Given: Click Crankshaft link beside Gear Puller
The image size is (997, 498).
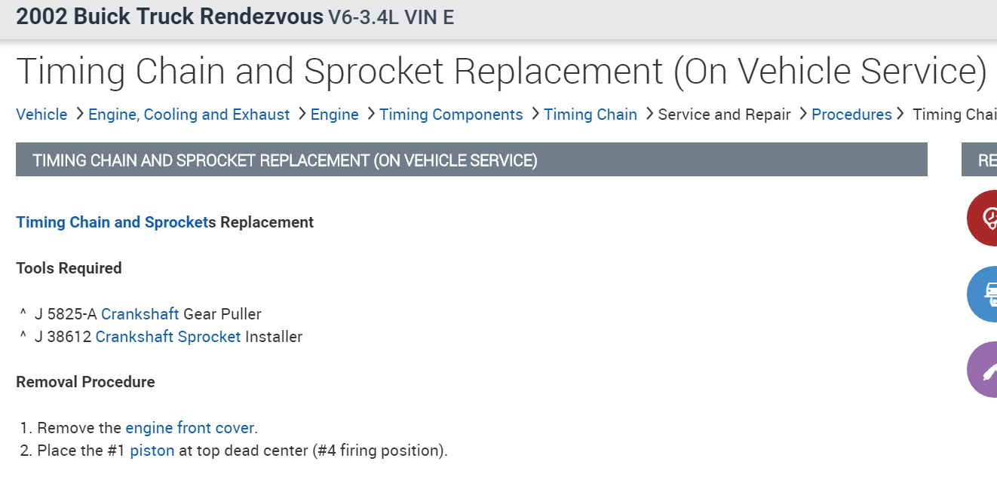Looking at the screenshot, I should click(140, 314).
